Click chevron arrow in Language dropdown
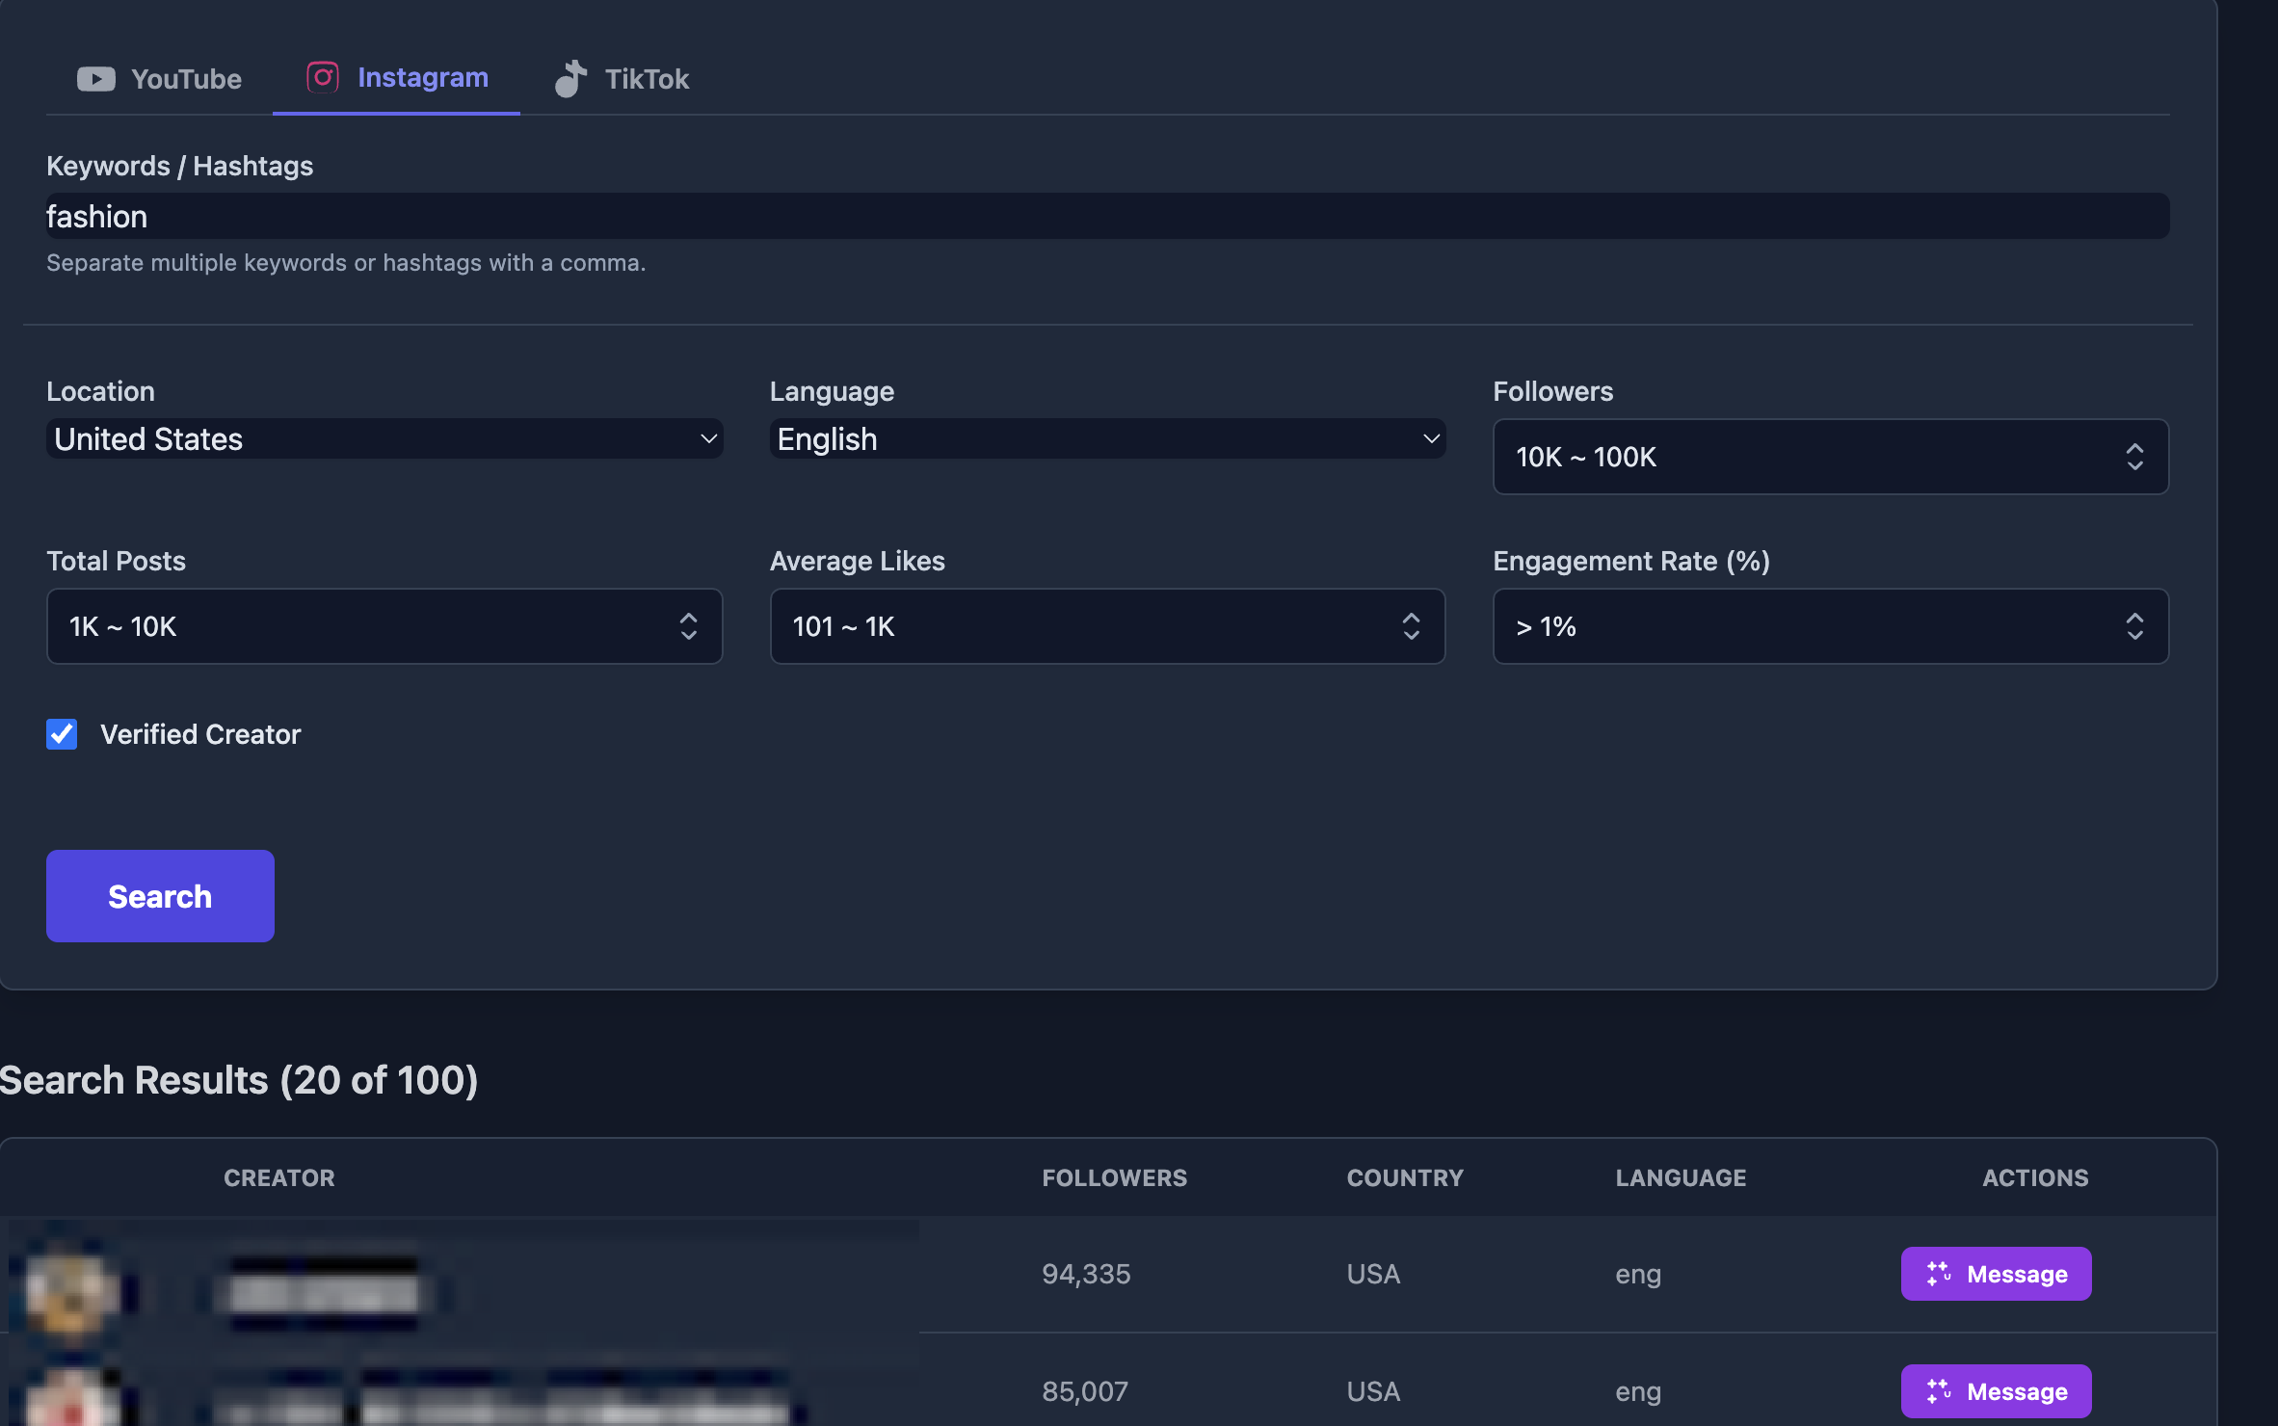The image size is (2278, 1426). (1431, 439)
